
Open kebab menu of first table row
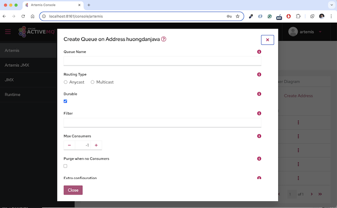(298, 122)
